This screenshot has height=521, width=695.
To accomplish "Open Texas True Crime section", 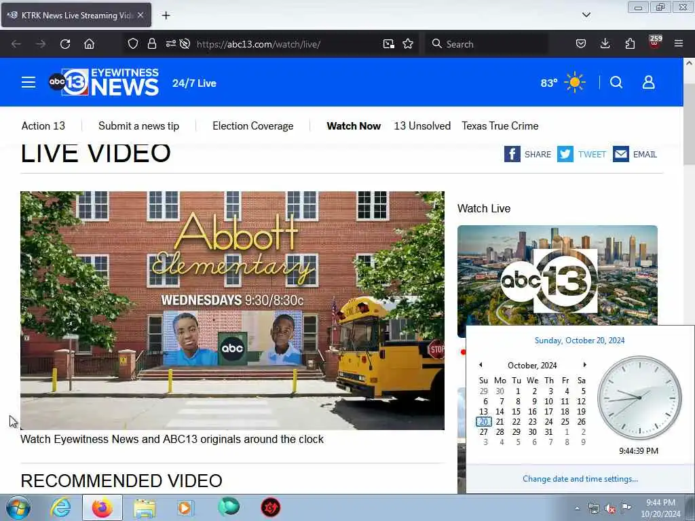I will pos(500,126).
